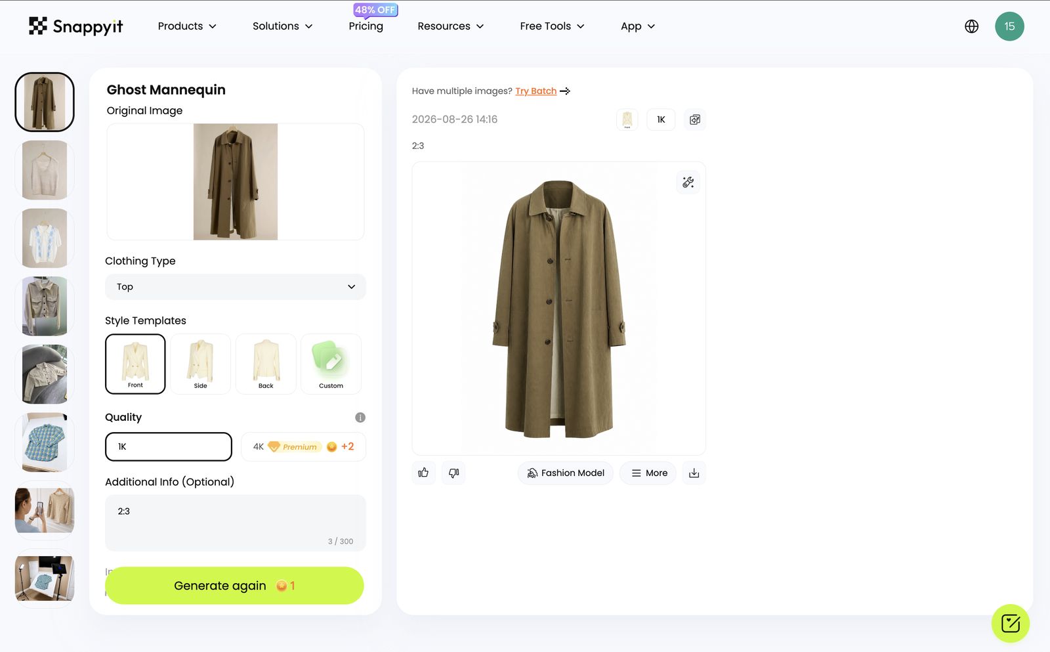The height and width of the screenshot is (652, 1050).
Task: Click the magic wand edit icon
Action: 688,183
